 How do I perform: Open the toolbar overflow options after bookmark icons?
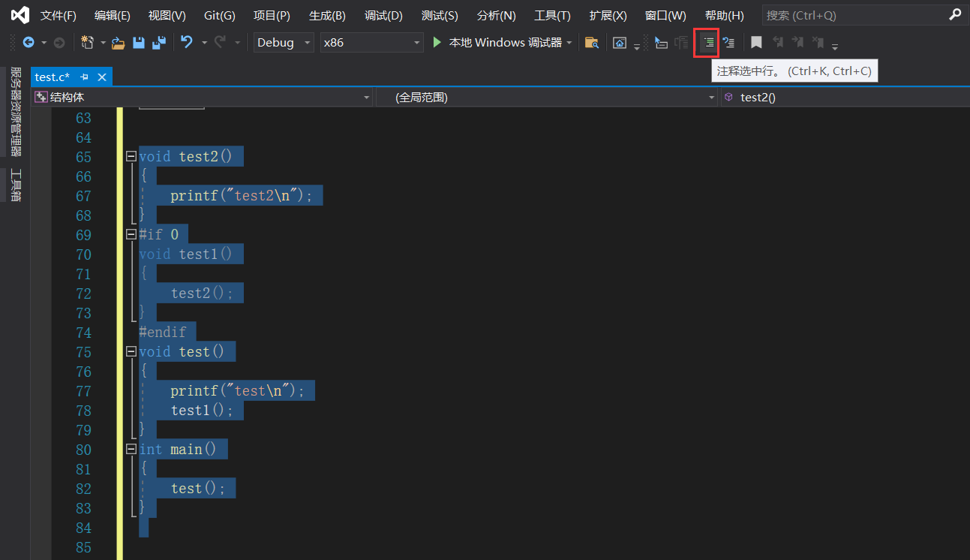pos(835,46)
